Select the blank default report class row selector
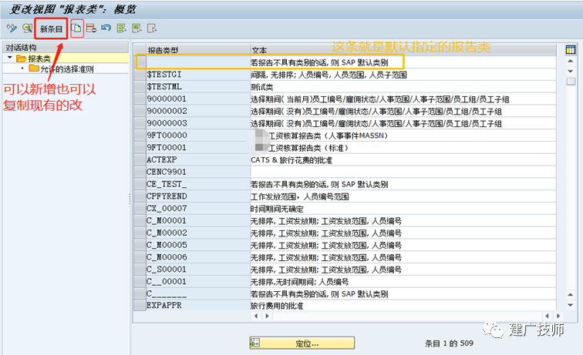Screen dimensions: 583x355 (x=141, y=62)
